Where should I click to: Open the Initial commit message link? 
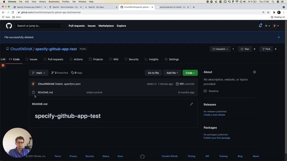94,93
